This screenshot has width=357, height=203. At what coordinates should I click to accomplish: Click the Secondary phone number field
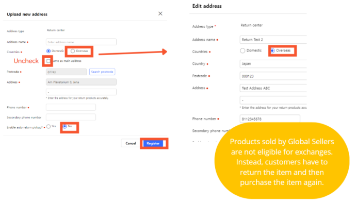pos(71,117)
